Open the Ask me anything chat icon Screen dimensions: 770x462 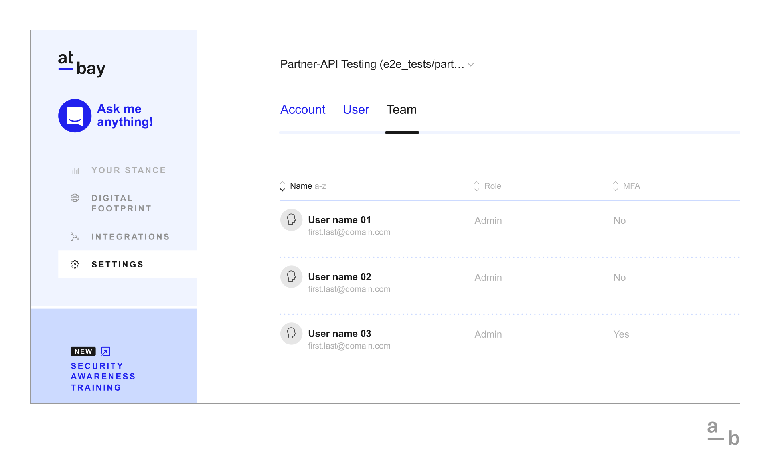point(75,115)
